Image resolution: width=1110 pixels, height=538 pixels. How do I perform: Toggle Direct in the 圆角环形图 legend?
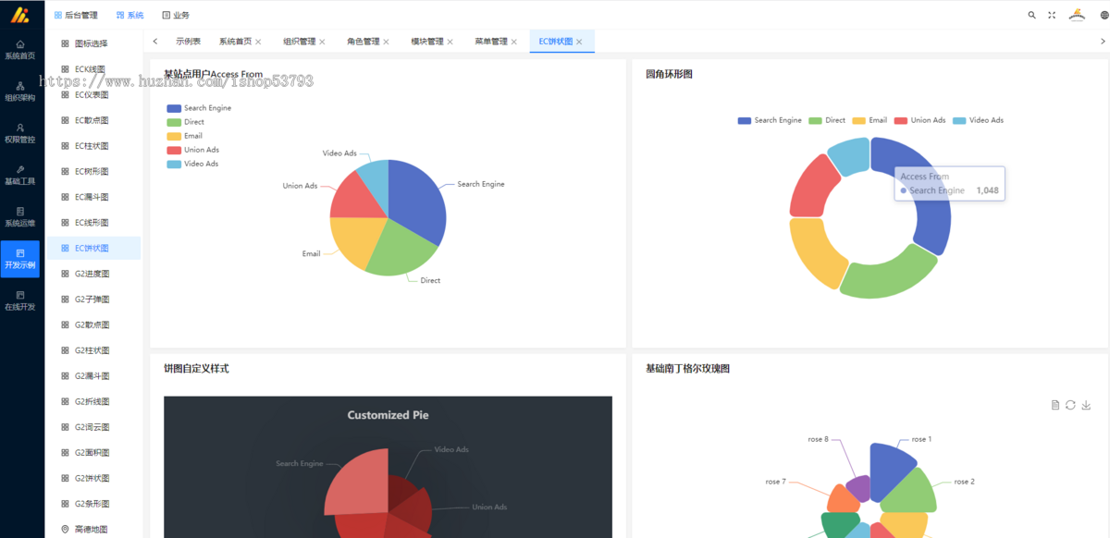click(x=827, y=120)
